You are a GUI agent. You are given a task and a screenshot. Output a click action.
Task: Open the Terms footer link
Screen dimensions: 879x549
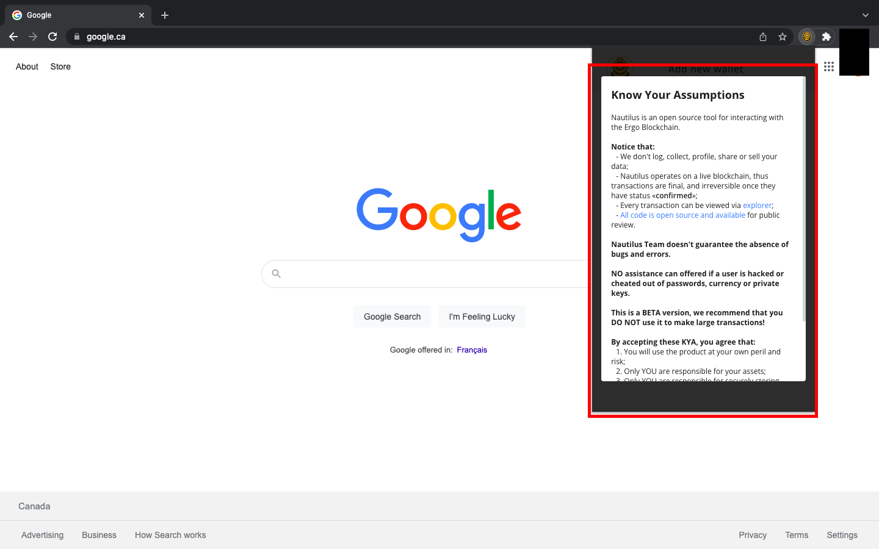(797, 535)
